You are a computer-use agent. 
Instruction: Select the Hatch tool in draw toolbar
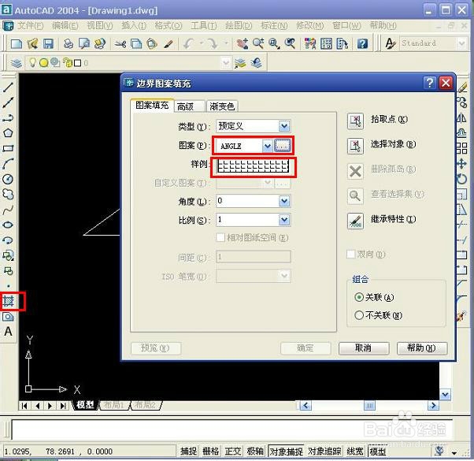(9, 301)
